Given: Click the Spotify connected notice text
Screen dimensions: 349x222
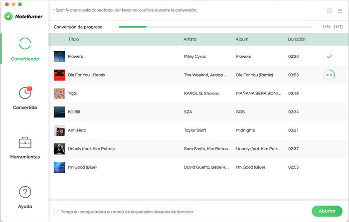Looking at the screenshot, I should (125, 10).
